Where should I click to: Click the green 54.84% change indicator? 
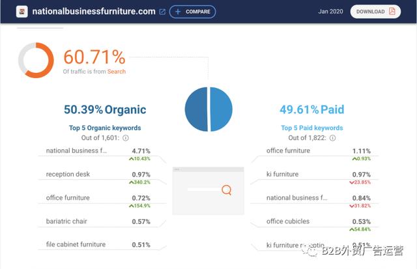coord(360,229)
